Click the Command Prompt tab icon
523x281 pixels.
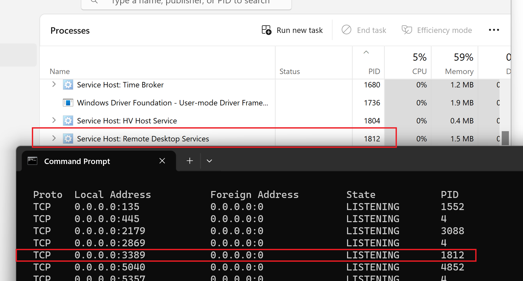coord(33,161)
